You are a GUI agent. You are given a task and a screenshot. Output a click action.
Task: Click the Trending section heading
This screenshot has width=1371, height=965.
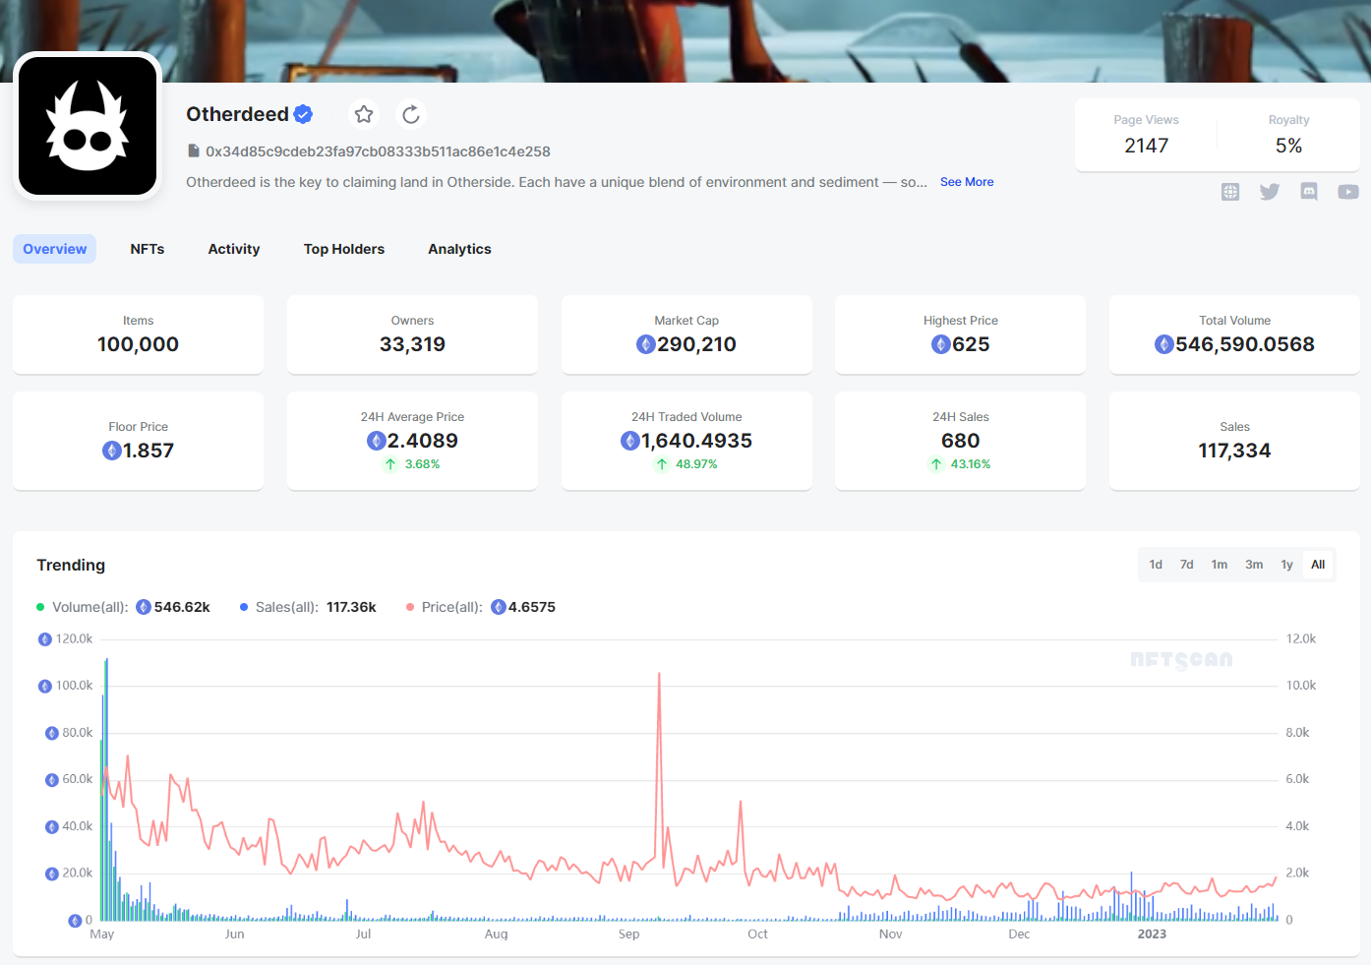71,565
